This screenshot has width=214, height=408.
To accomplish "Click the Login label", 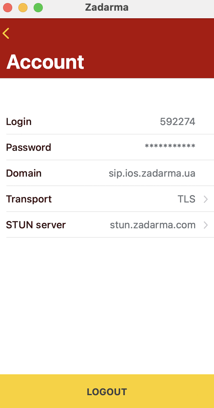I will [19, 122].
